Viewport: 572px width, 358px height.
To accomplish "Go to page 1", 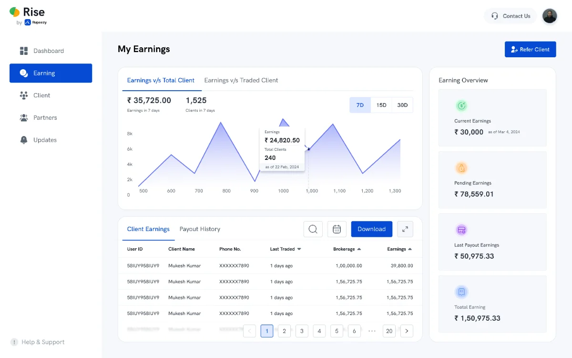I will pos(267,331).
